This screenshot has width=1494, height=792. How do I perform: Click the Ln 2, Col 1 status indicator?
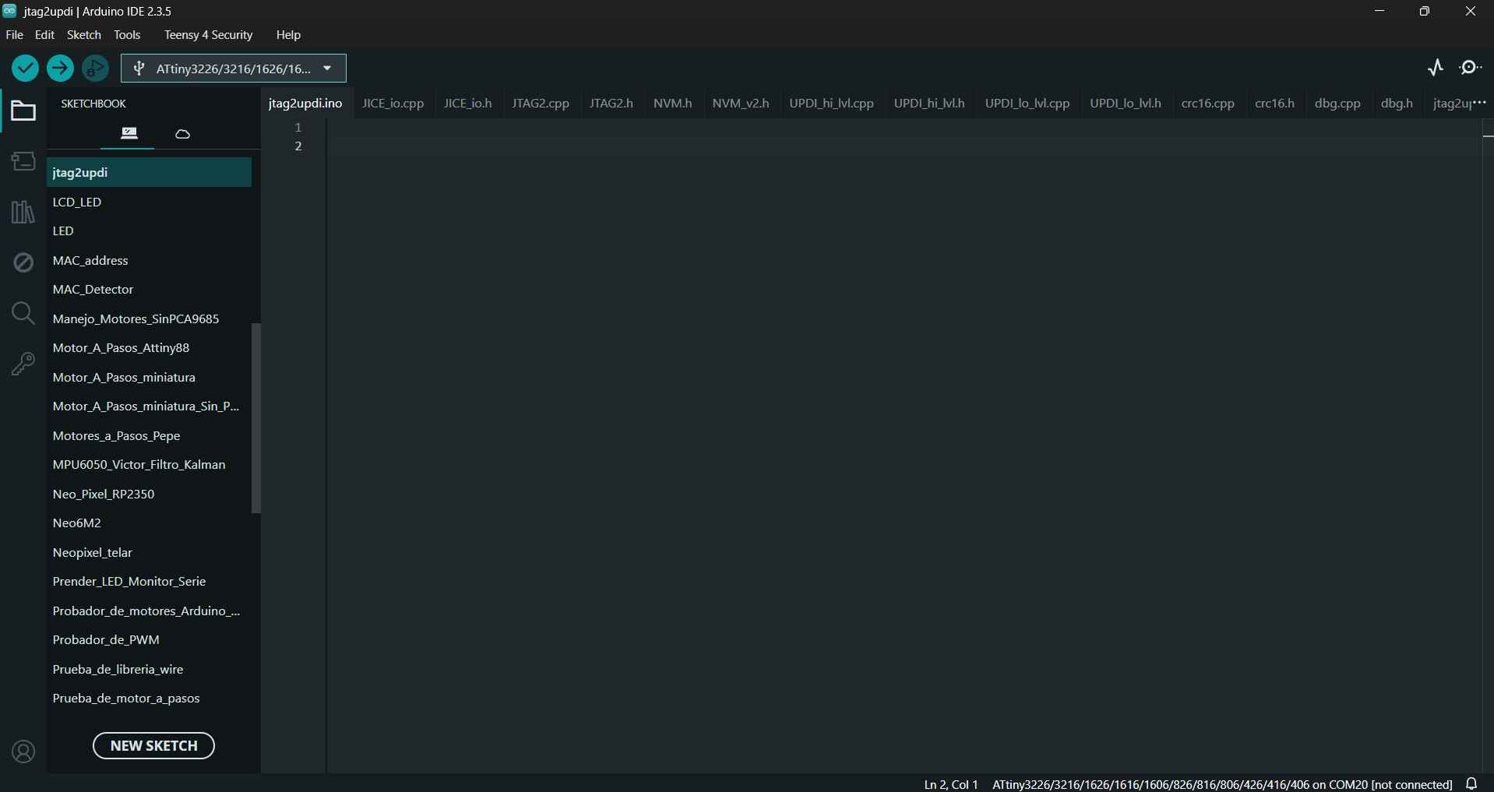pos(950,784)
